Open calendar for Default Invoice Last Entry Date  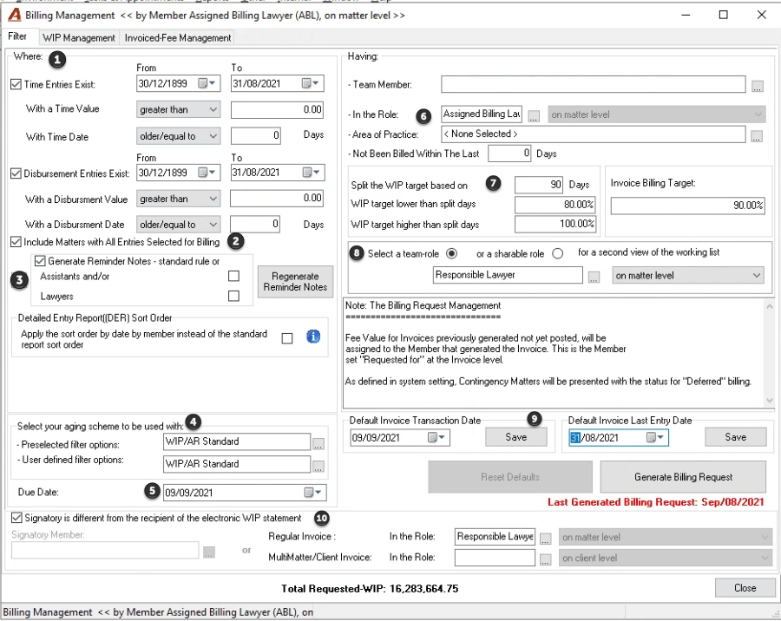655,437
